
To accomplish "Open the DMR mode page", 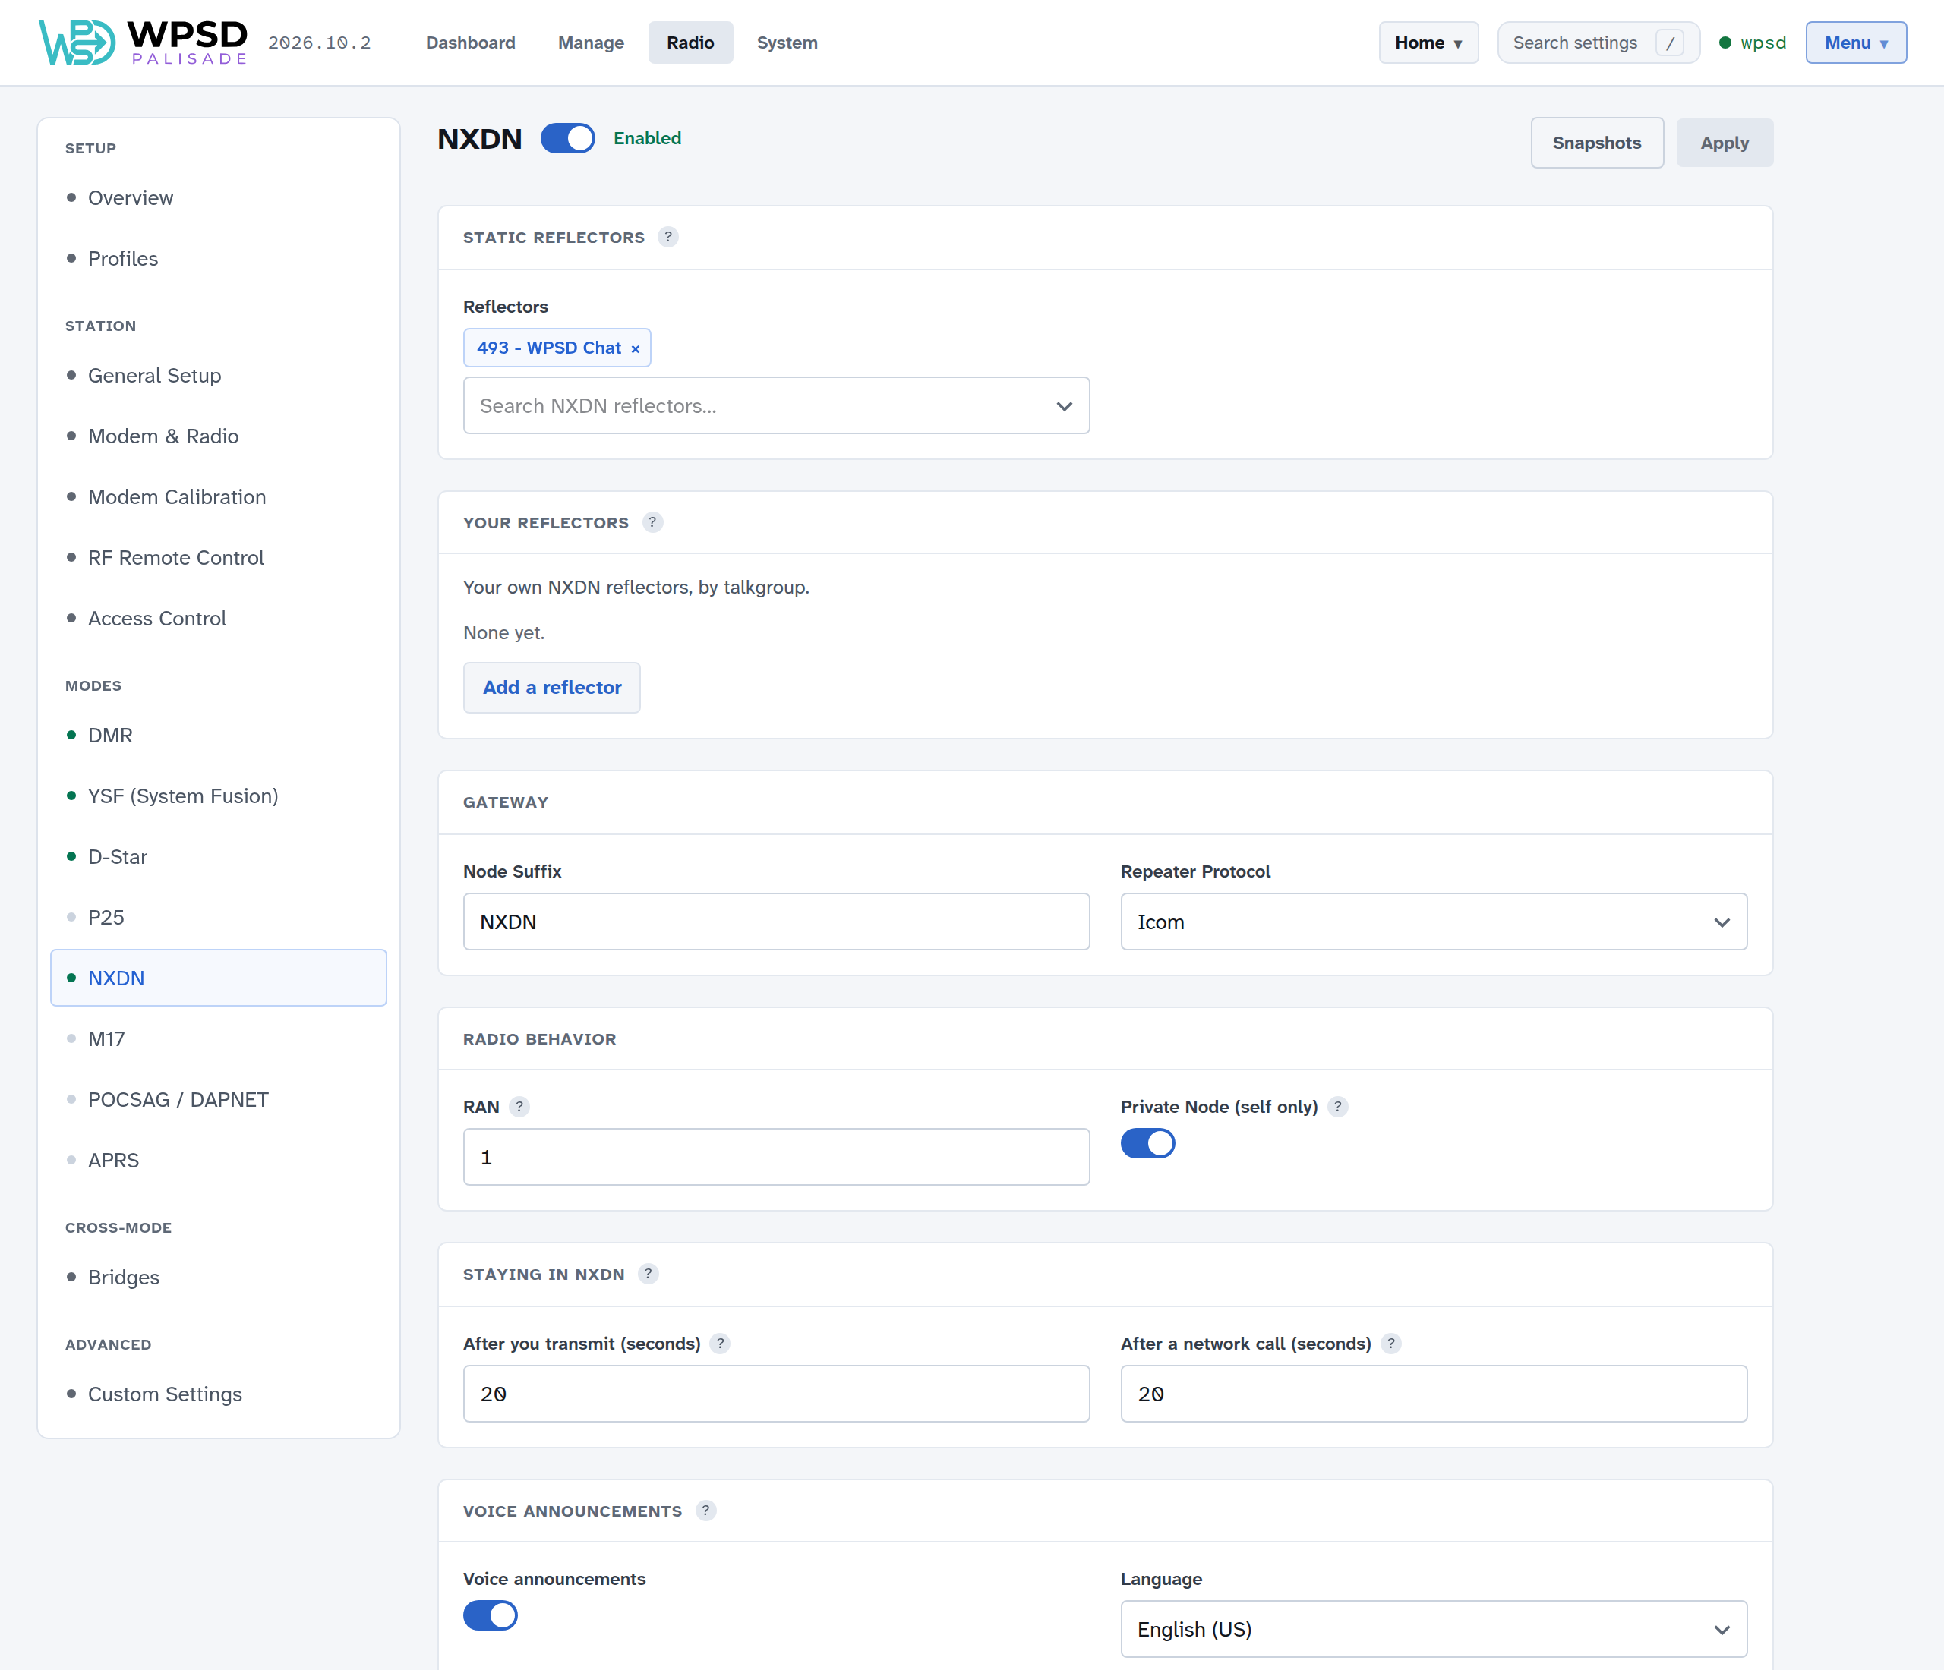I will 218,735.
